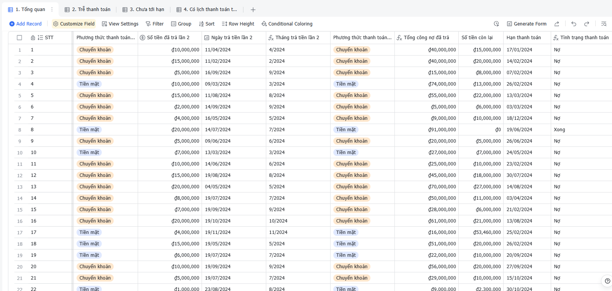Click the ₫2,000,000 second payment cell
Image resolution: width=612 pixels, height=291 pixels.
point(170,107)
